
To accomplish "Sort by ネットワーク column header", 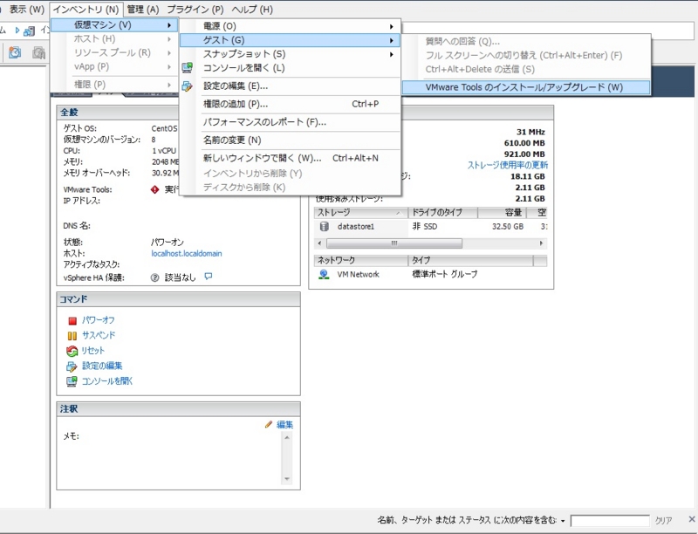I will pyautogui.click(x=361, y=260).
